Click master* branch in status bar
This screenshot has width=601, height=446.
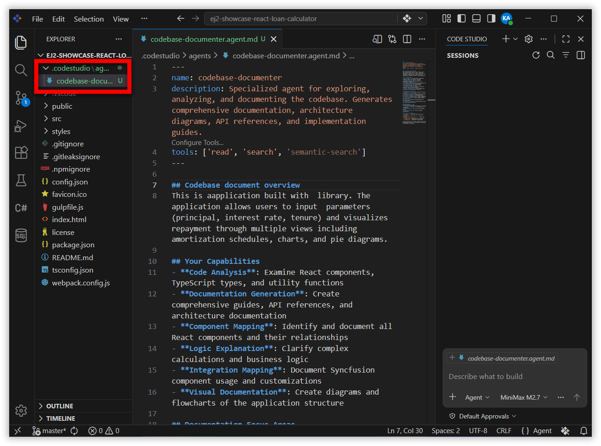coord(50,430)
